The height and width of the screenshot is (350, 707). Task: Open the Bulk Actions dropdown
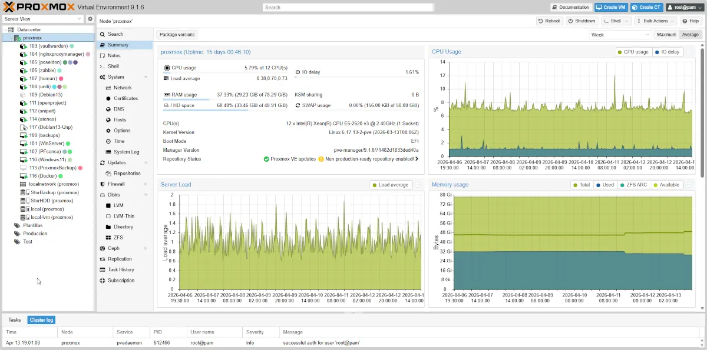[x=655, y=21]
